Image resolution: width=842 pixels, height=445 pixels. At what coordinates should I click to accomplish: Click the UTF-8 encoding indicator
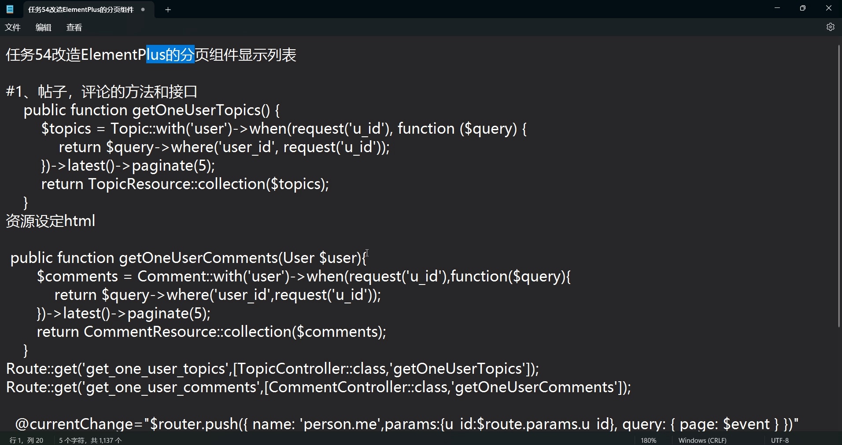(x=779, y=440)
